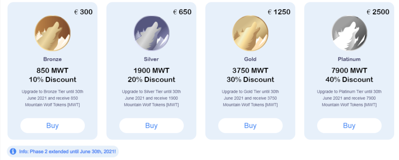Buy the Silver tier package
This screenshot has width=399, height=160.
point(152,125)
